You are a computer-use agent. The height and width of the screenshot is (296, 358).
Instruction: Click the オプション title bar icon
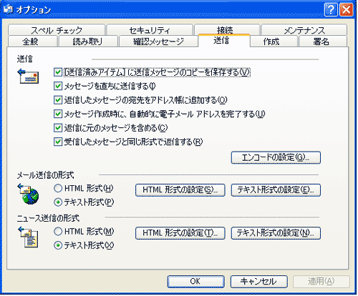[8, 9]
